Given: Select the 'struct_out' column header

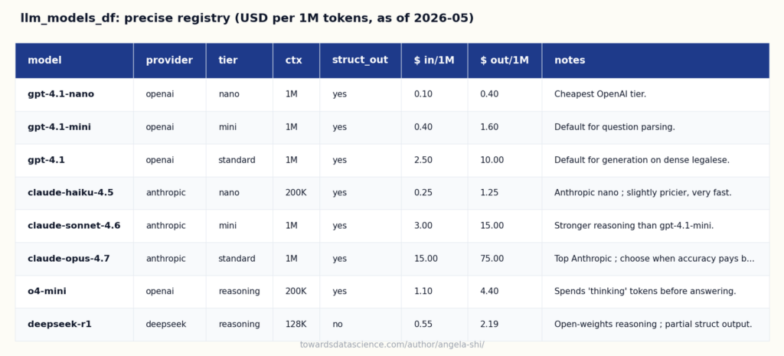Looking at the screenshot, I should tap(361, 60).
